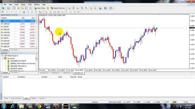Toggle the Market Watch window button
This screenshot has height=109, width=195.
click(14, 8)
